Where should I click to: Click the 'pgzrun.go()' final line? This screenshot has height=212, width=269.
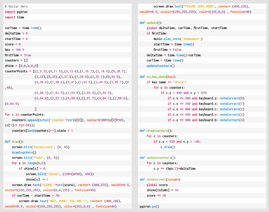click(x=149, y=206)
